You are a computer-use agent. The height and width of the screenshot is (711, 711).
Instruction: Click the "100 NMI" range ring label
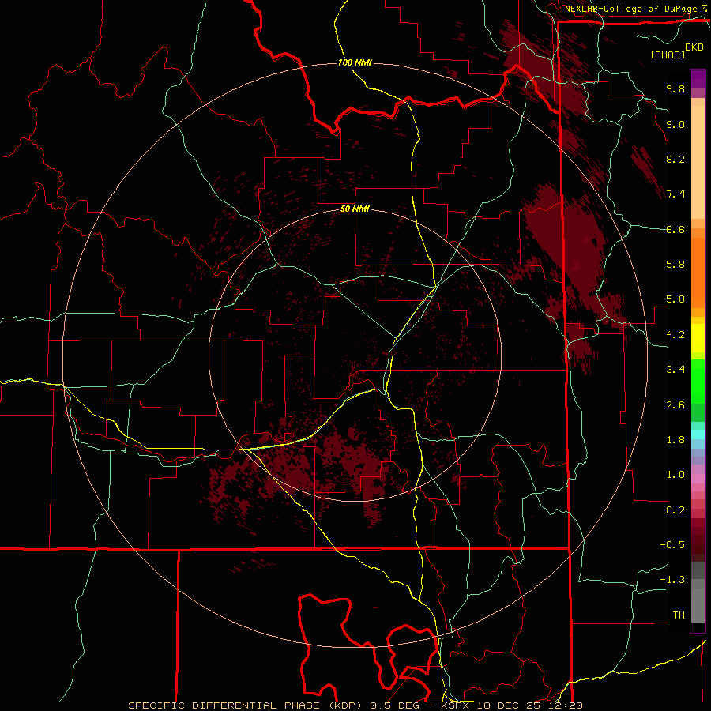[355, 62]
